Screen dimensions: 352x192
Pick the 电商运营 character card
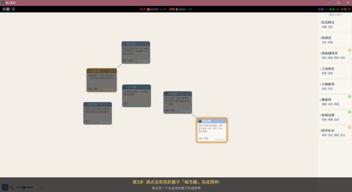pos(335,117)
